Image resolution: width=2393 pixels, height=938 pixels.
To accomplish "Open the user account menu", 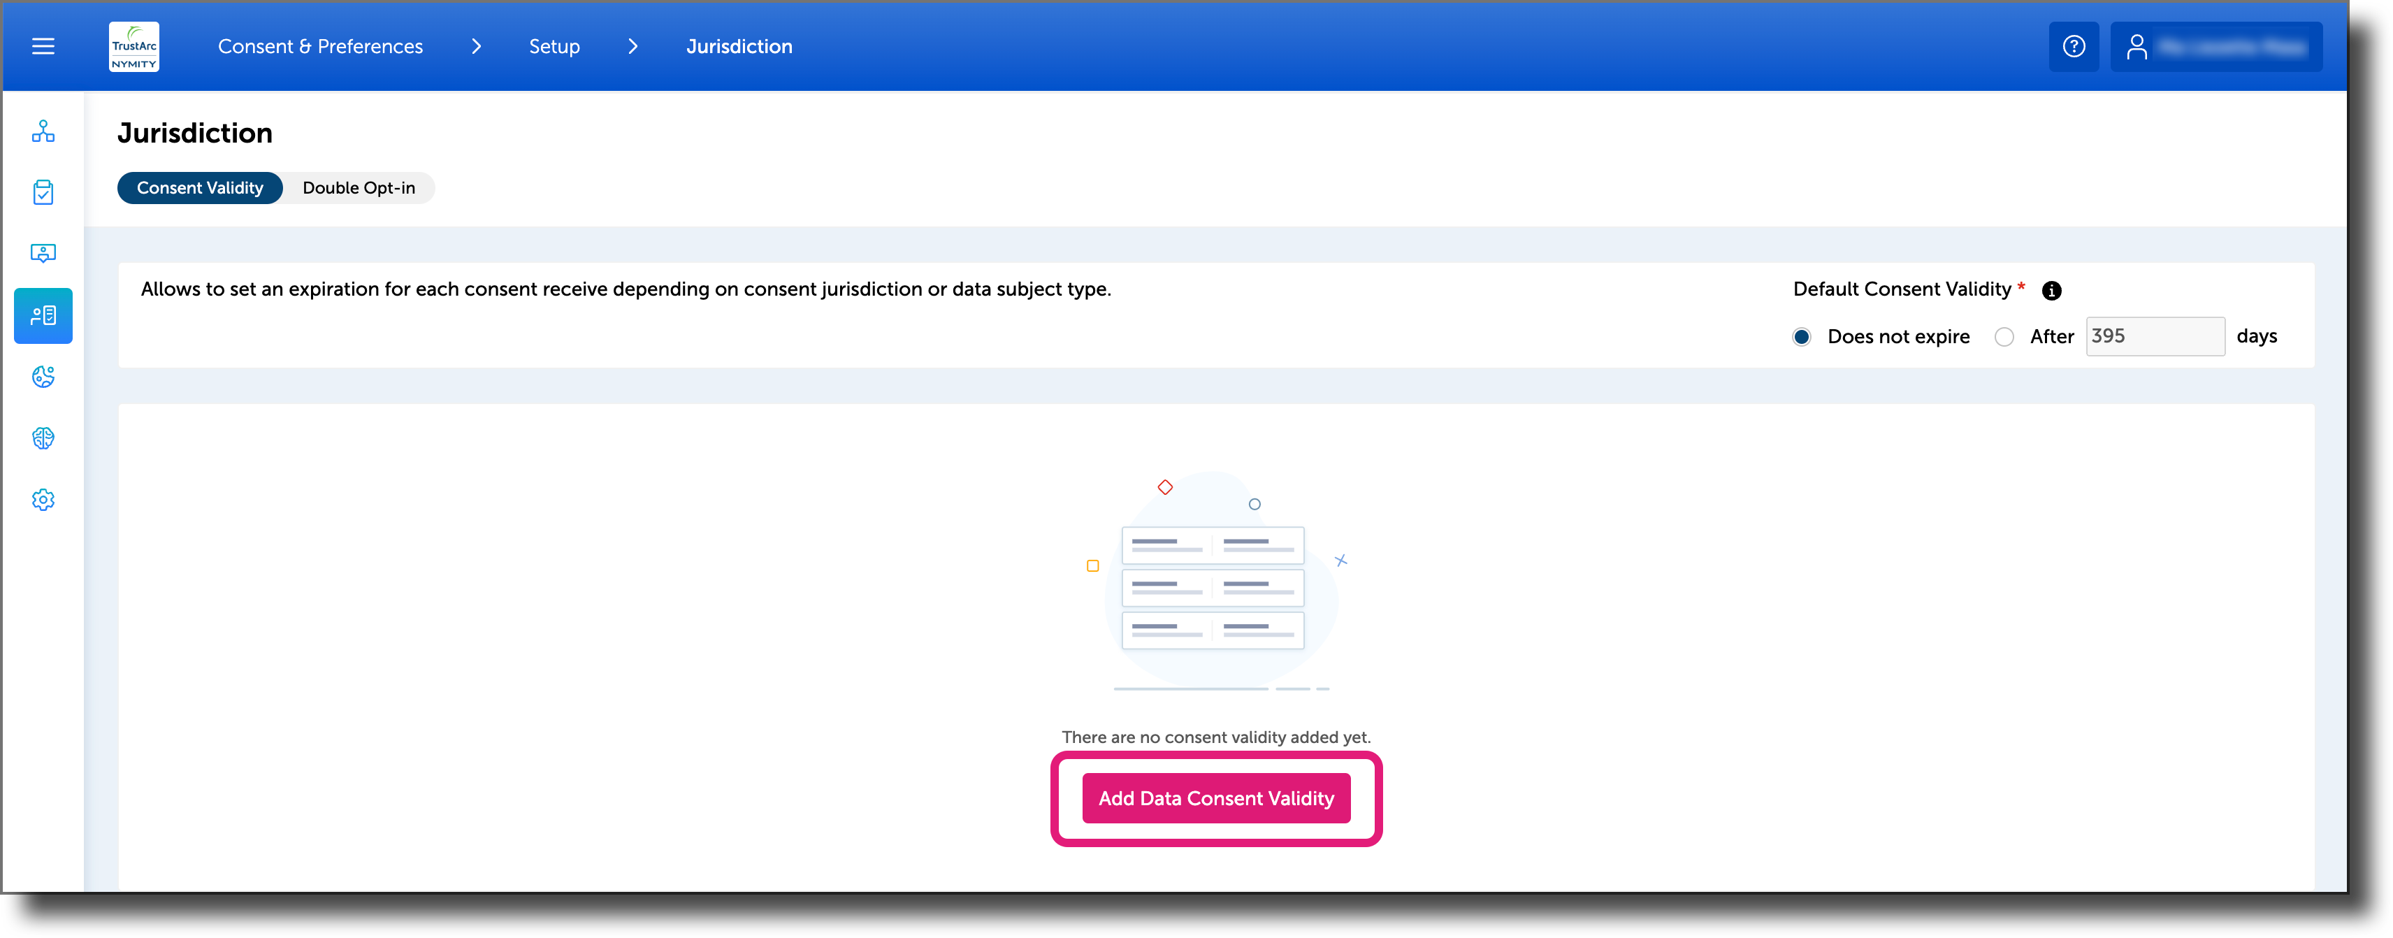I will (x=2216, y=45).
